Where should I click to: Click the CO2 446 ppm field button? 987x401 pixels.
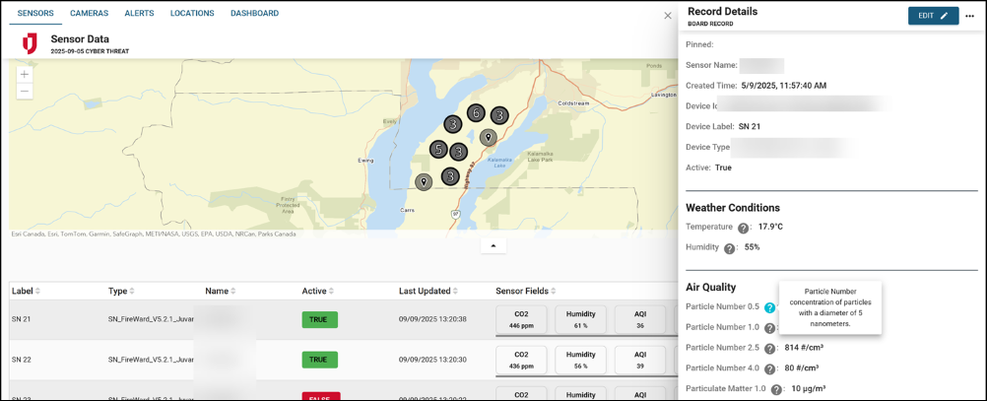point(521,319)
